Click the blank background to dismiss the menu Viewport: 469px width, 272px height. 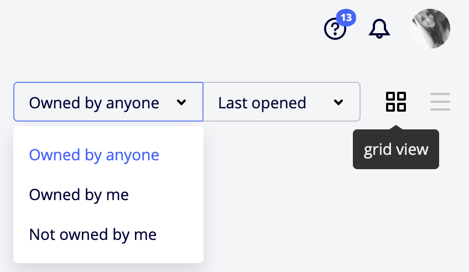332,221
